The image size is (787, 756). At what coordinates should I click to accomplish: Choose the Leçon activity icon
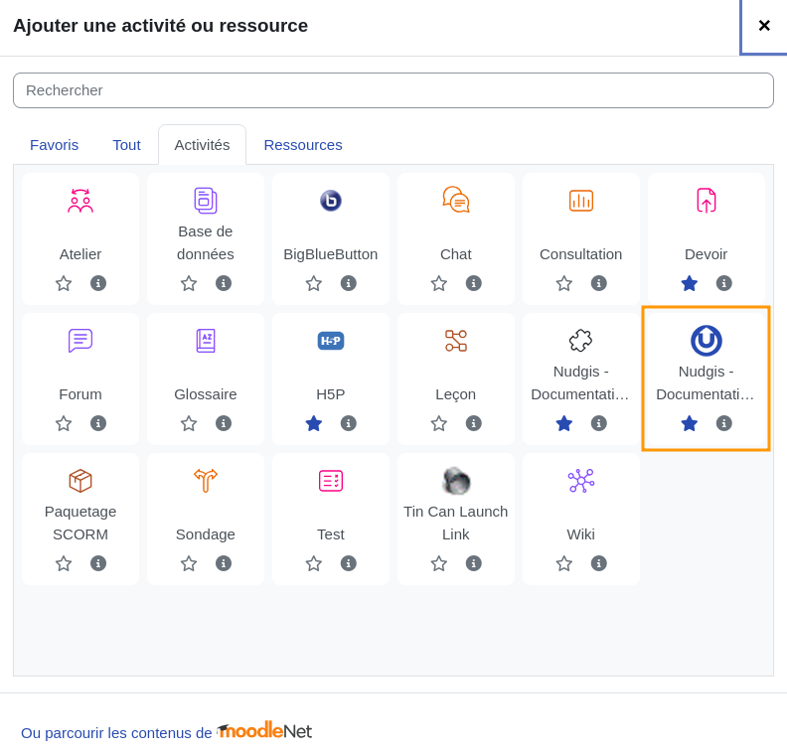(456, 341)
